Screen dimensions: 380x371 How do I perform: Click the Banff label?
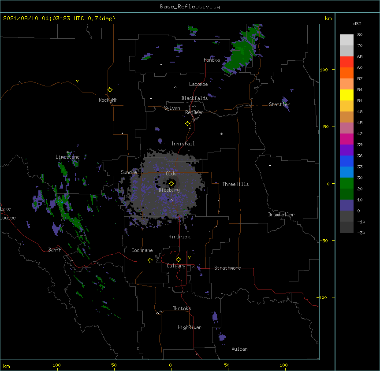[55, 250]
